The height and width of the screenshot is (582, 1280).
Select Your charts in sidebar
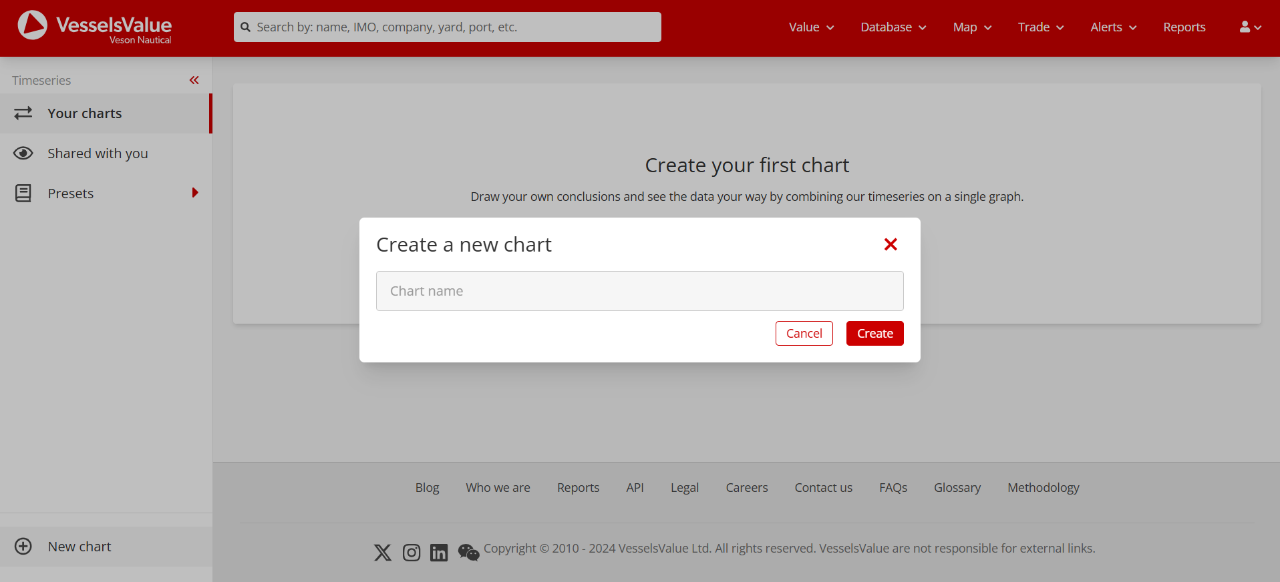(85, 113)
